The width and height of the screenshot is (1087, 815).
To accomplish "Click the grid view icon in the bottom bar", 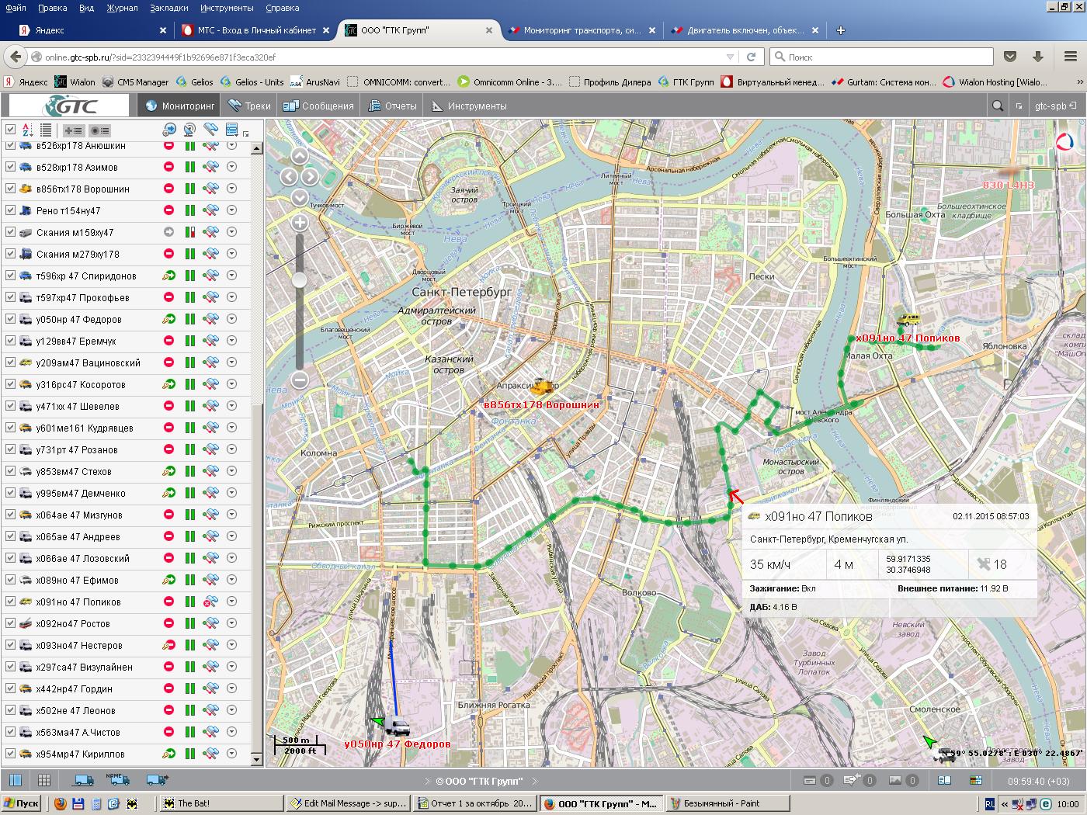I will pyautogui.click(x=44, y=780).
